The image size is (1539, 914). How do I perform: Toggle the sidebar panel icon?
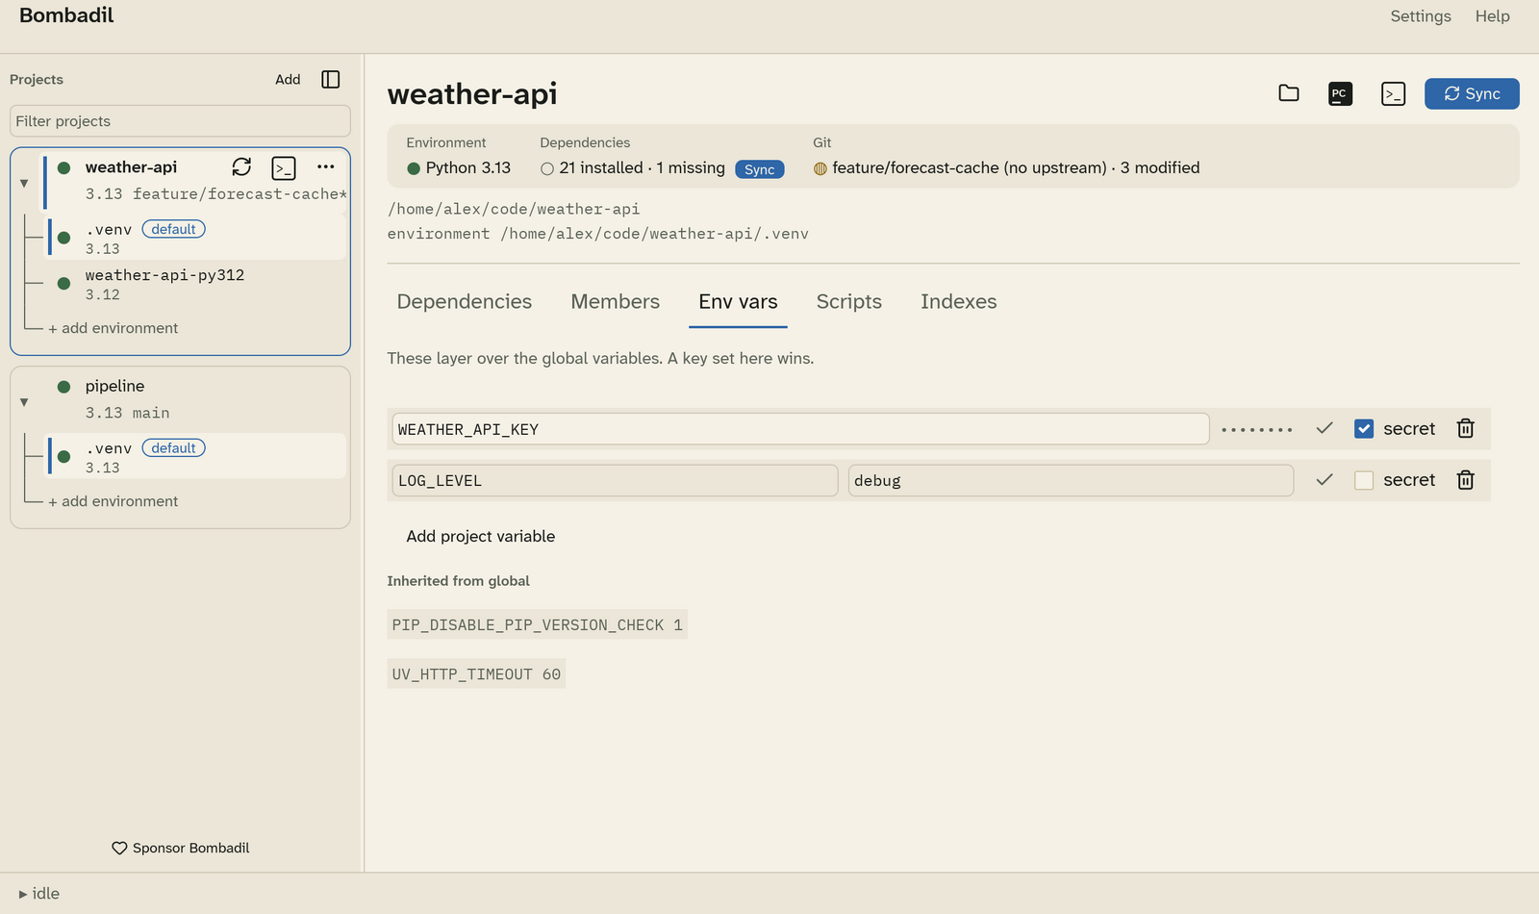click(x=331, y=80)
